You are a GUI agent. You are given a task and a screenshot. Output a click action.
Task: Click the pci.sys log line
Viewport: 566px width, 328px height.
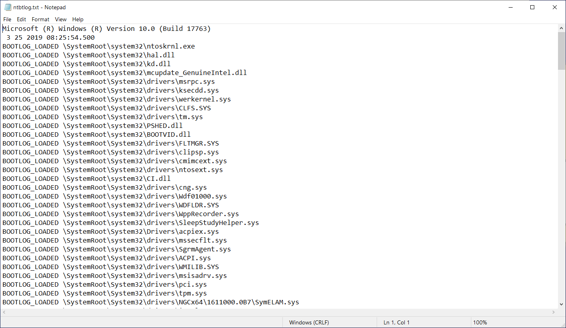105,285
